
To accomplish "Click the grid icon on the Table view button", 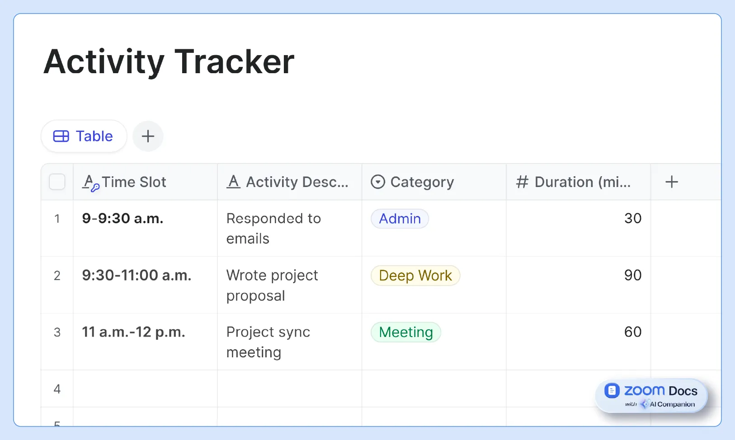I will (61, 136).
